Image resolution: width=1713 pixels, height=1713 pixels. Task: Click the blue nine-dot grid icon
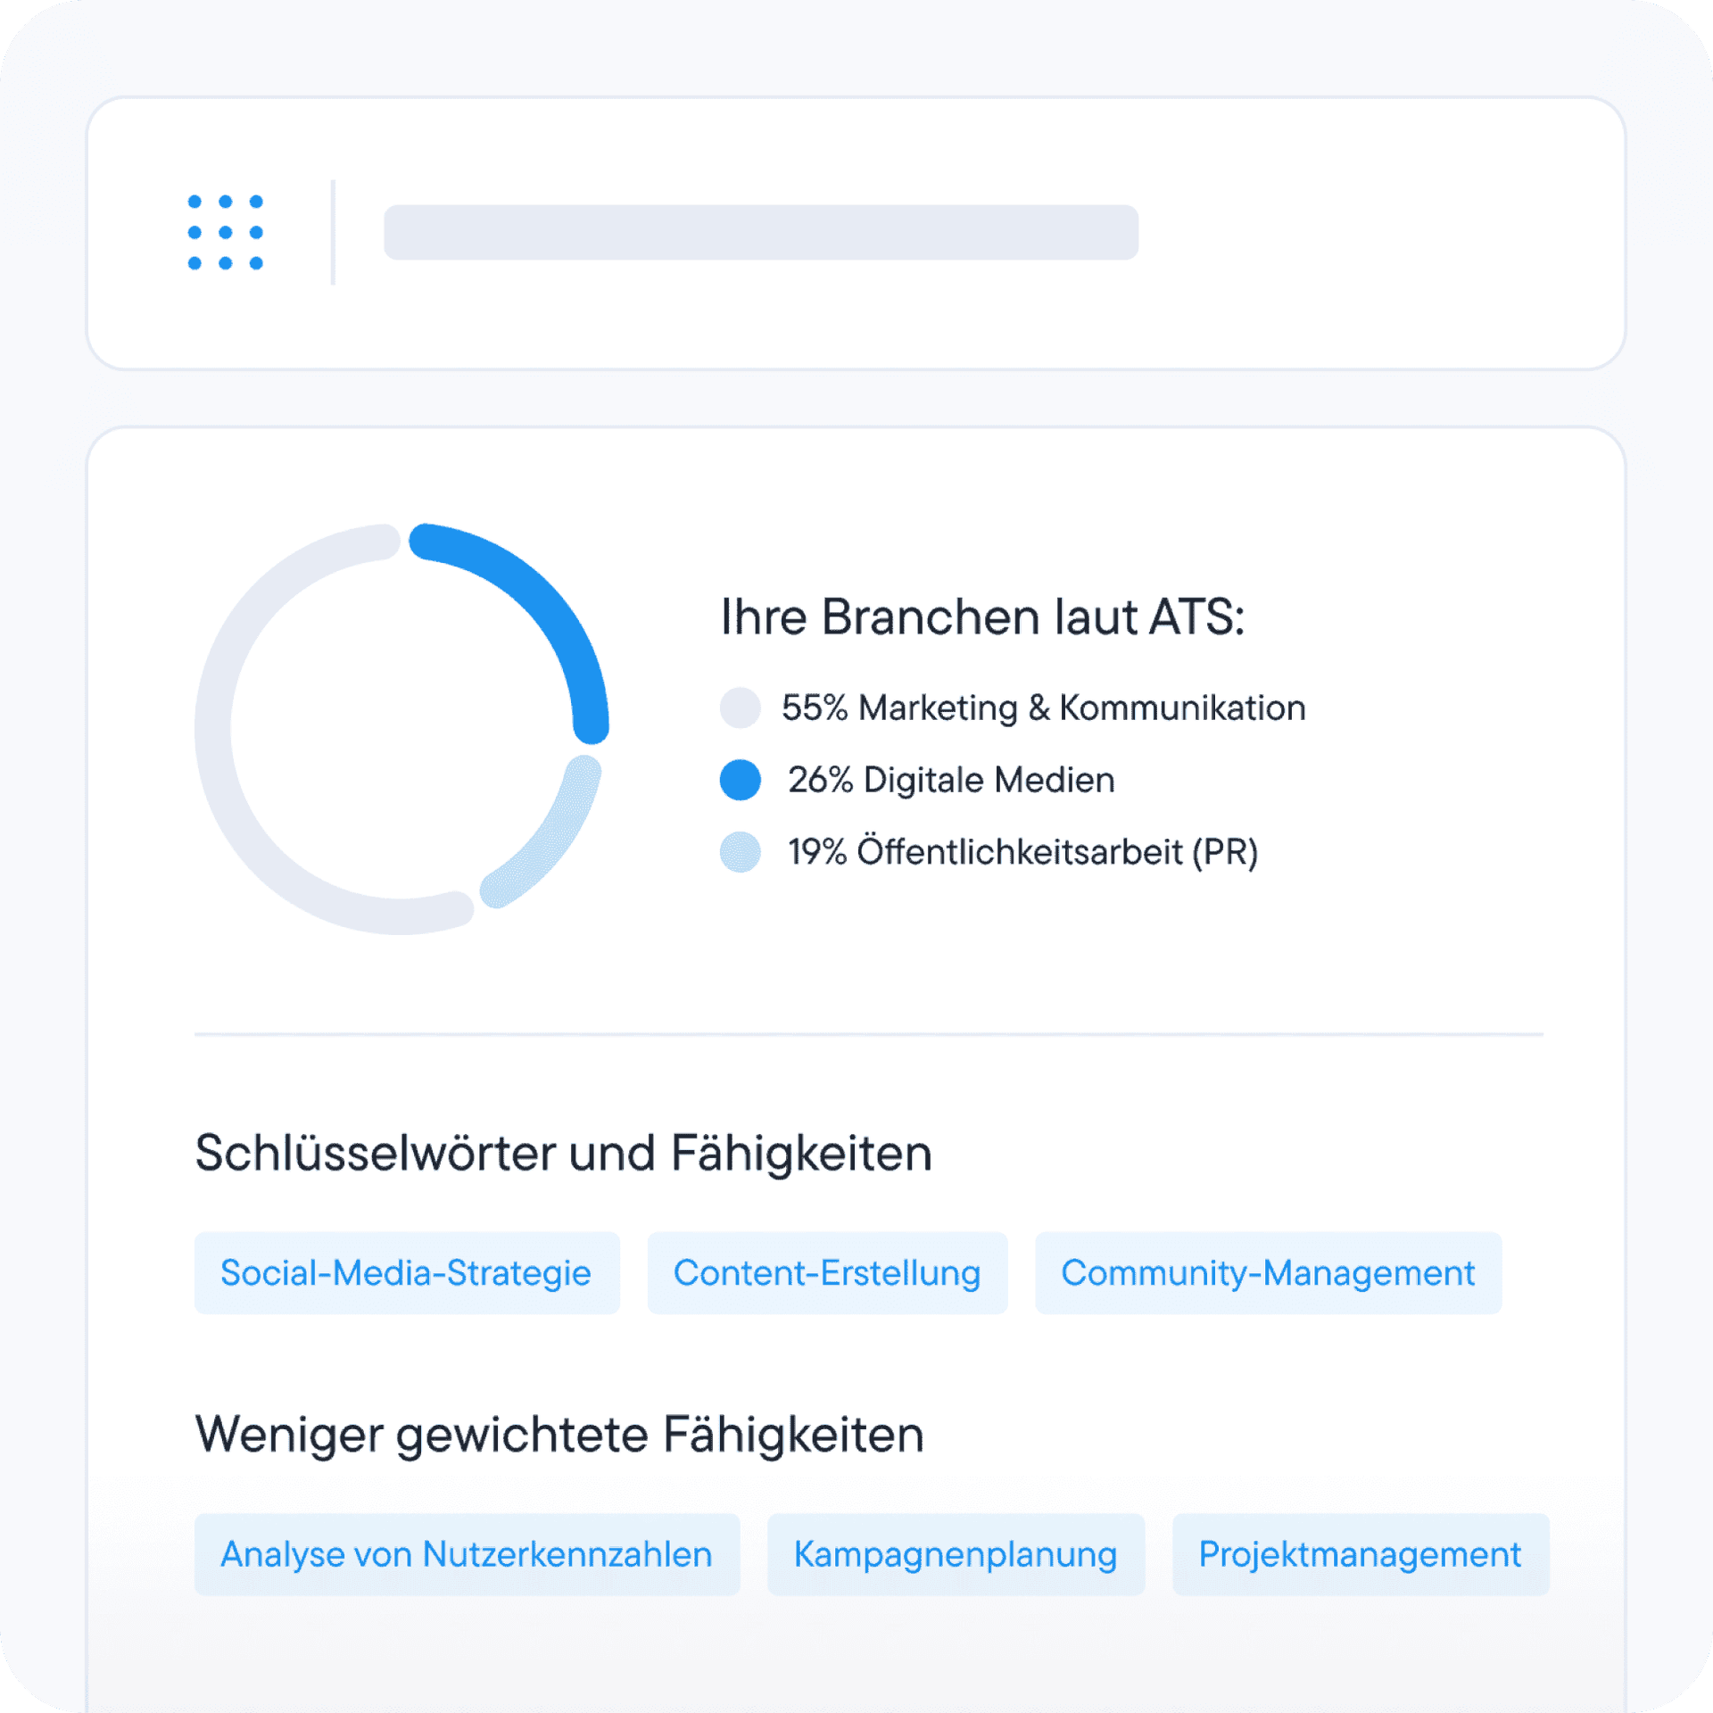pyautogui.click(x=225, y=232)
